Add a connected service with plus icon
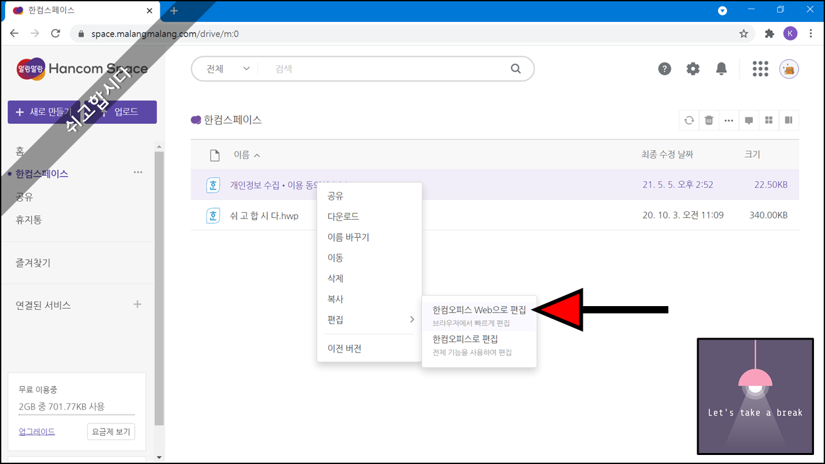 click(x=137, y=304)
